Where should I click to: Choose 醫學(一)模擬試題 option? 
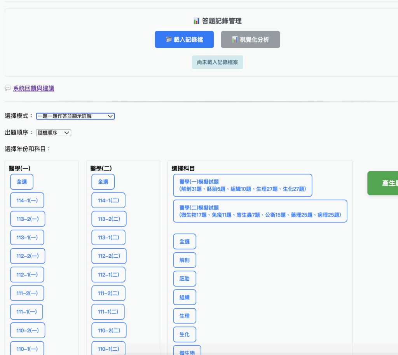pyautogui.click(x=243, y=185)
